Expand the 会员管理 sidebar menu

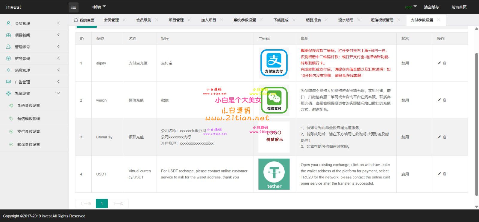coord(58,23)
